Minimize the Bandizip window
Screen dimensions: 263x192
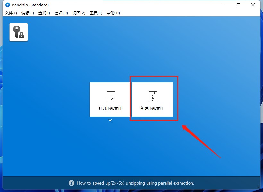click(223, 5)
